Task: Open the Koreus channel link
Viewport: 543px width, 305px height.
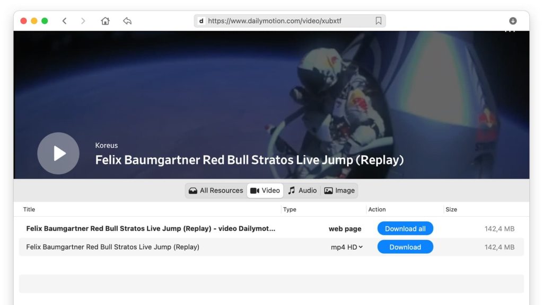Action: pos(106,145)
